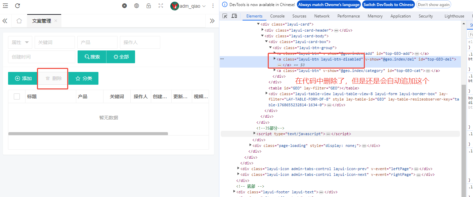Viewport: 473px width, 197px height.
Task: Expand the script text/javascript node
Action: 254,134
